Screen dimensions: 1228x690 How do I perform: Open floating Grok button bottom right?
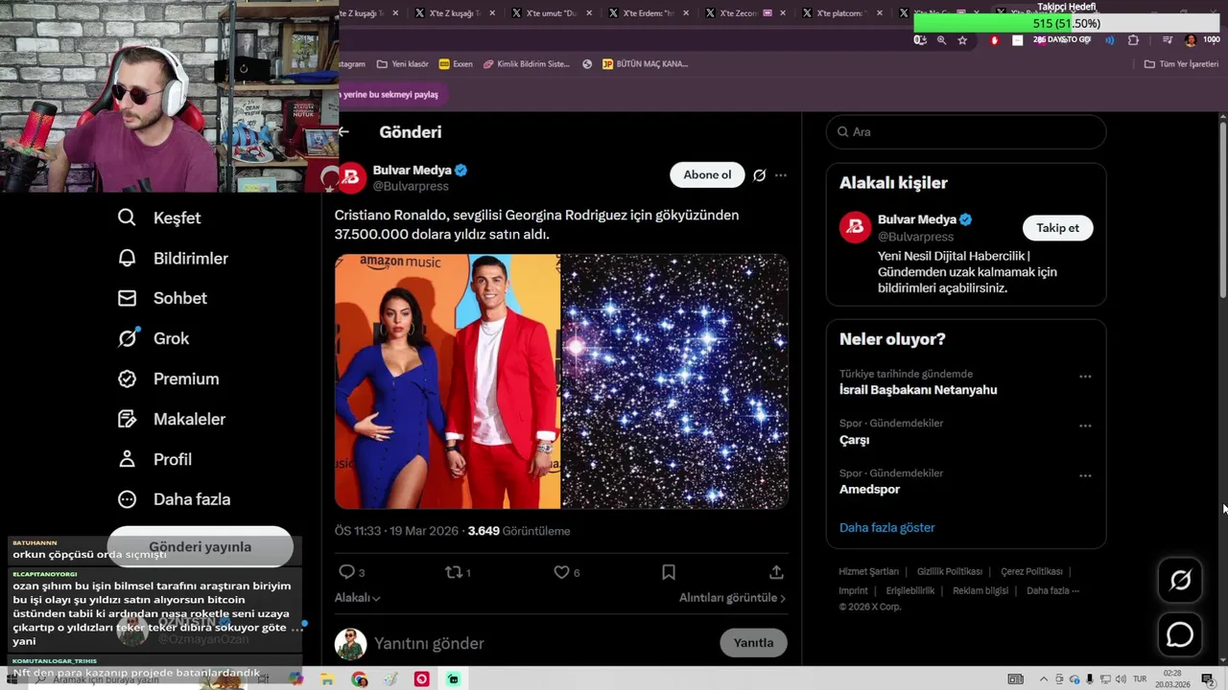[x=1180, y=580]
